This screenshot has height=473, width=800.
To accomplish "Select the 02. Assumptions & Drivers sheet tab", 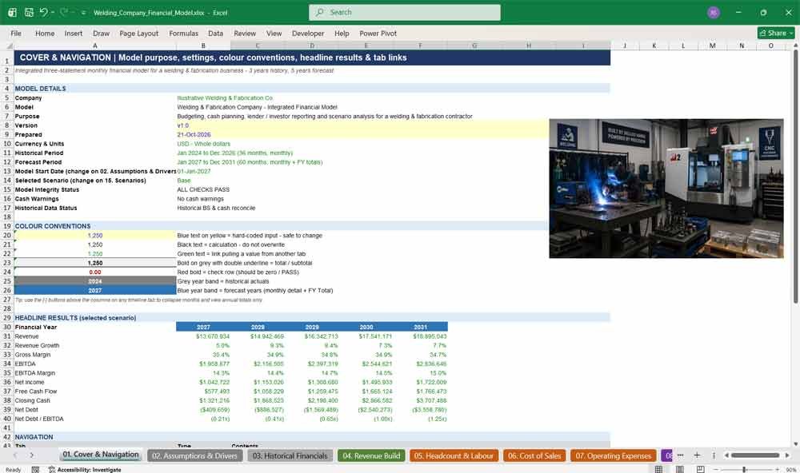I will (x=194, y=455).
